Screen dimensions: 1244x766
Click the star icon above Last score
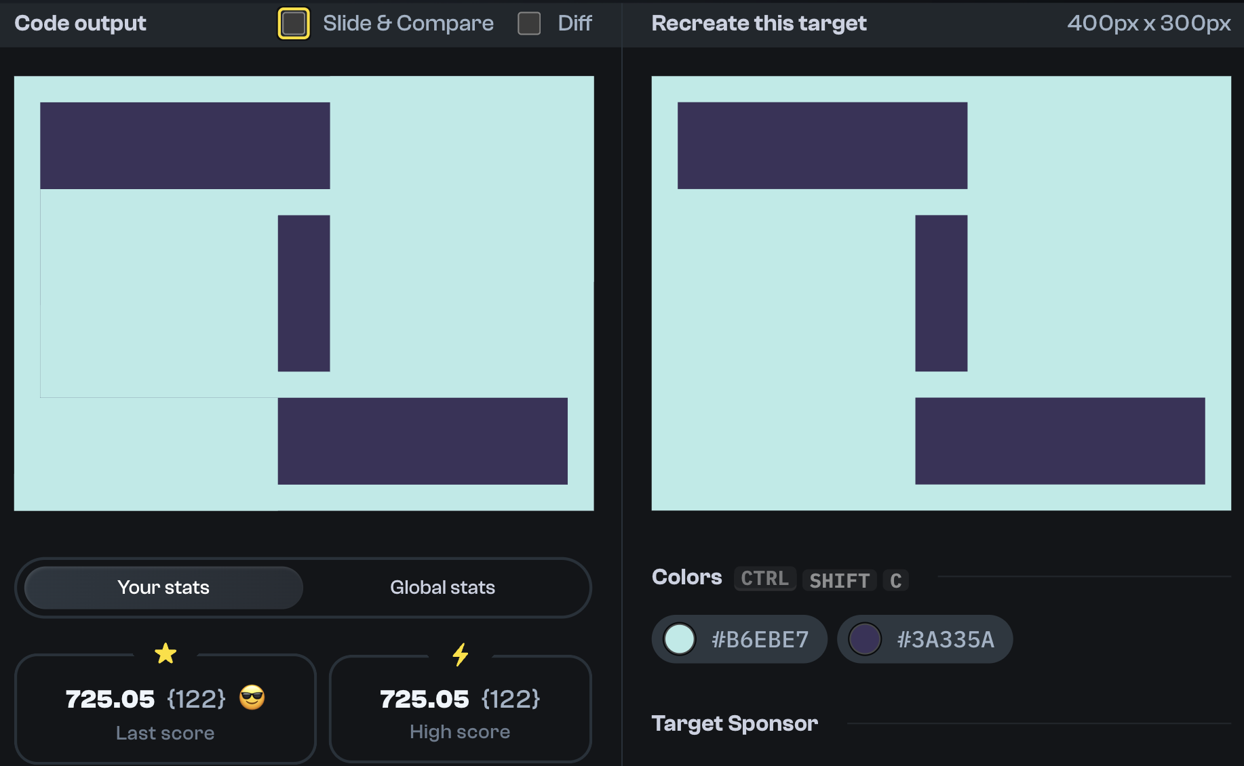coord(165,653)
